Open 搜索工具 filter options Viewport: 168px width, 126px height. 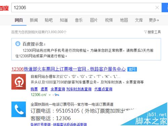pyautogui.click(x=154, y=32)
